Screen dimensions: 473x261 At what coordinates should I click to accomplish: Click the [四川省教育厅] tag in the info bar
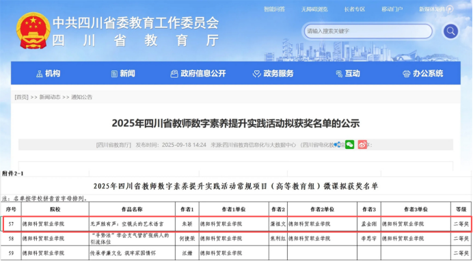[x=113, y=145]
